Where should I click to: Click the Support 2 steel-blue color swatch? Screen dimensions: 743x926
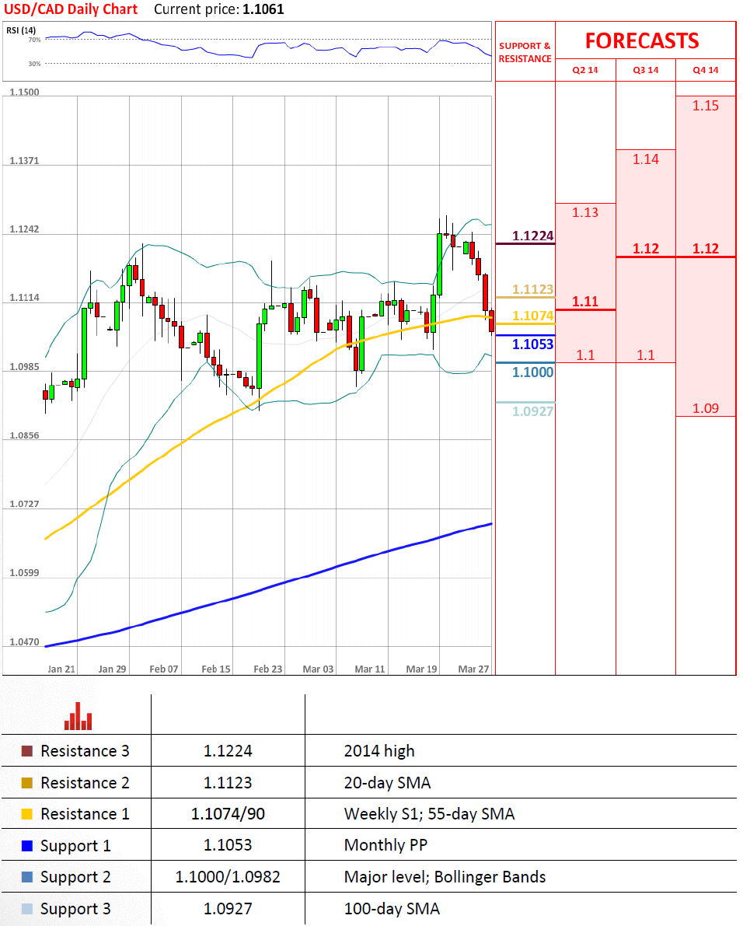(x=27, y=877)
